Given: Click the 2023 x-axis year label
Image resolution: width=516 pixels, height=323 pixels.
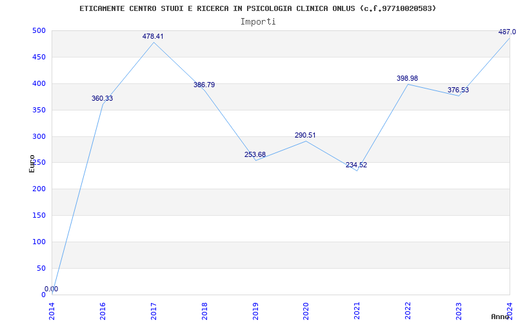Looking at the screenshot, I should [459, 311].
